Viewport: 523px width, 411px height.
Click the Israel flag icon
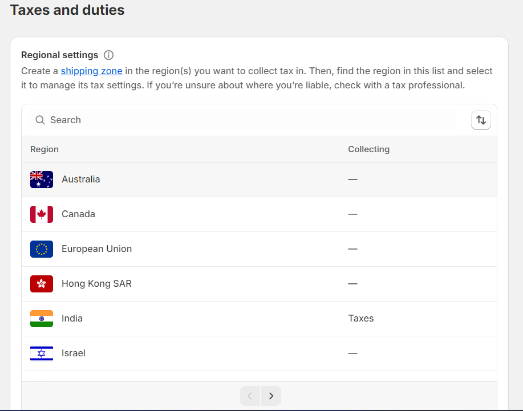click(42, 353)
